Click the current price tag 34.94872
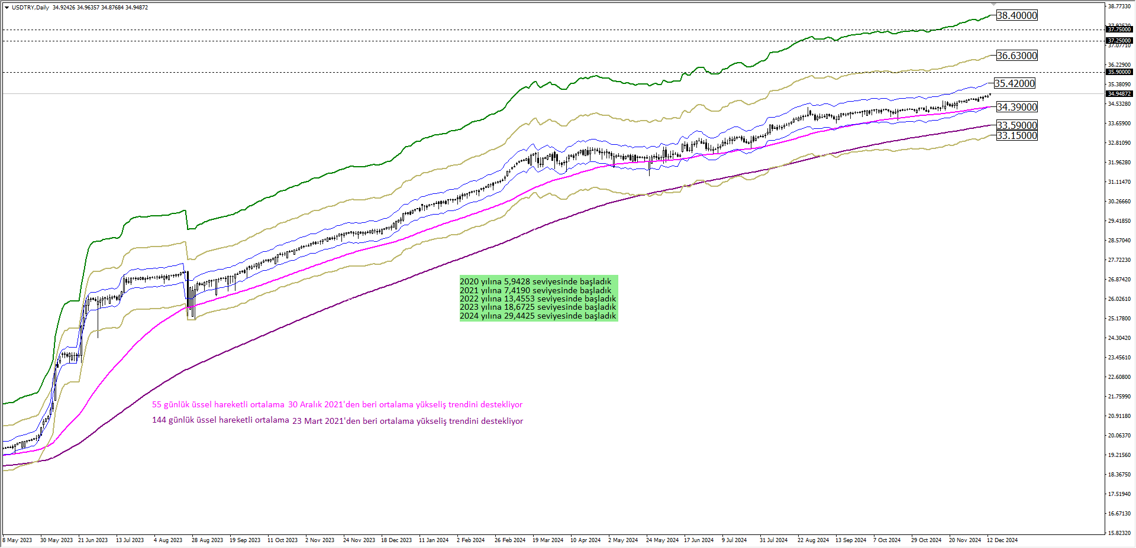The height and width of the screenshot is (548, 1136). pos(1119,94)
